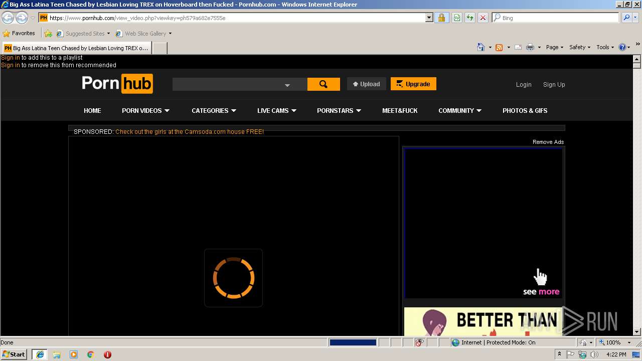The image size is (642, 361).
Task: Click the Windows Start button
Action: [14, 354]
